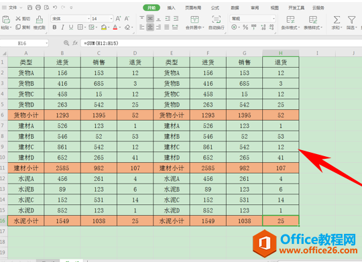The width and height of the screenshot is (362, 262).
Task: Decrease decimal places icon
Action: click(x=271, y=27)
